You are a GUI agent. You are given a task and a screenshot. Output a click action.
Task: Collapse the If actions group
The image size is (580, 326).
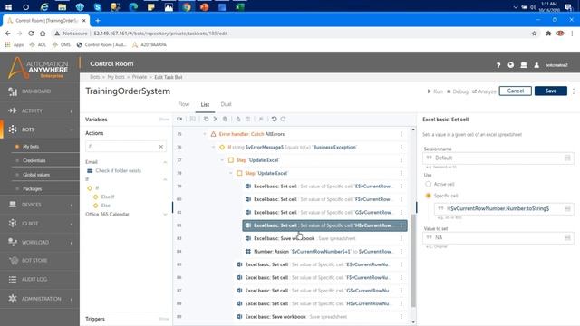tap(165, 179)
